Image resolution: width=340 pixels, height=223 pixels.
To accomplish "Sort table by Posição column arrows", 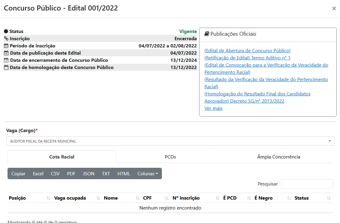I will [x=48, y=198].
